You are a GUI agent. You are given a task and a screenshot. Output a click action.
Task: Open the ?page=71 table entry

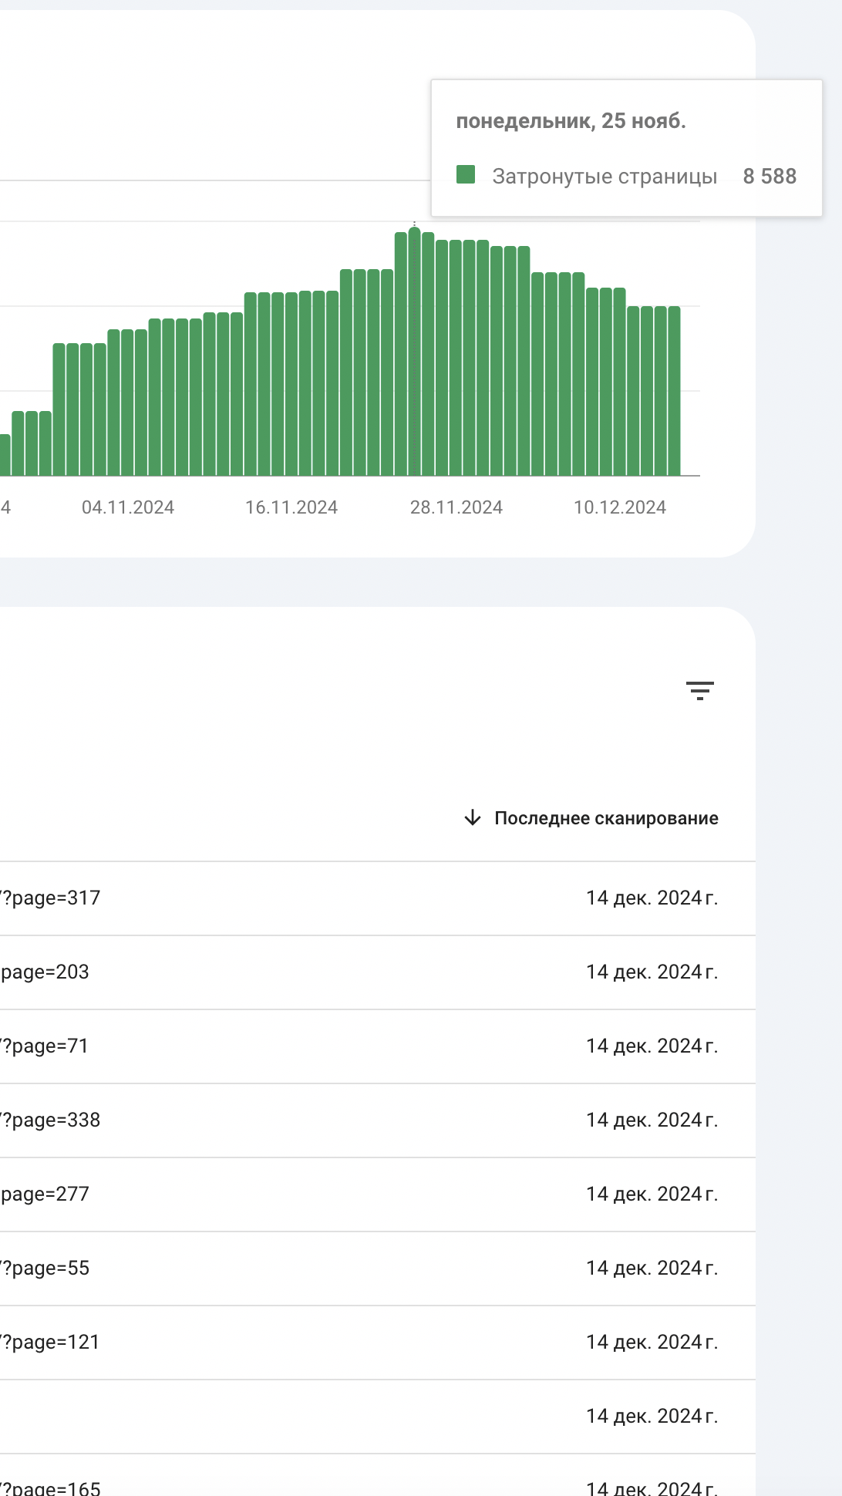tap(45, 1046)
